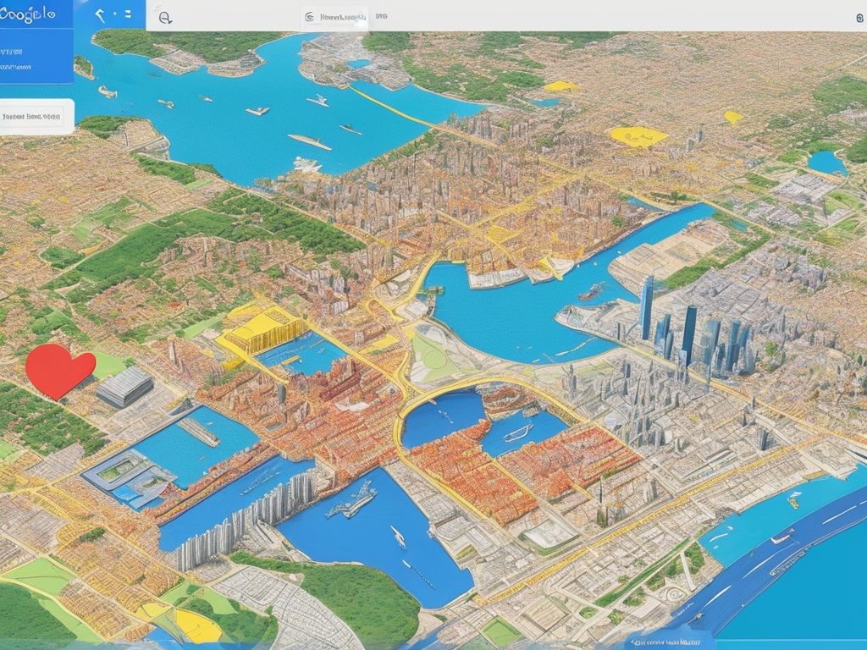Click the icon at the top-right corner of the bar
Viewport: 867px width, 650px height.
(860, 19)
